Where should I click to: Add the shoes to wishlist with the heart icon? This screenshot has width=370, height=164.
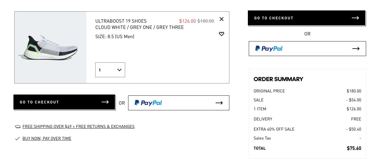(x=221, y=34)
